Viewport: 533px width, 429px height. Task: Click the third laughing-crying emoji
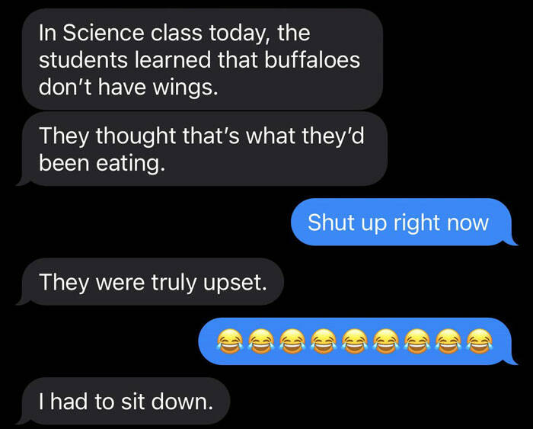click(x=292, y=341)
